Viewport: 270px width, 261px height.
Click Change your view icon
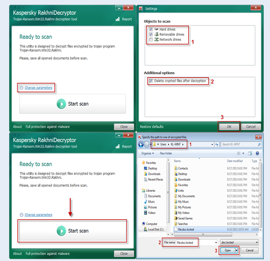pos(239,153)
